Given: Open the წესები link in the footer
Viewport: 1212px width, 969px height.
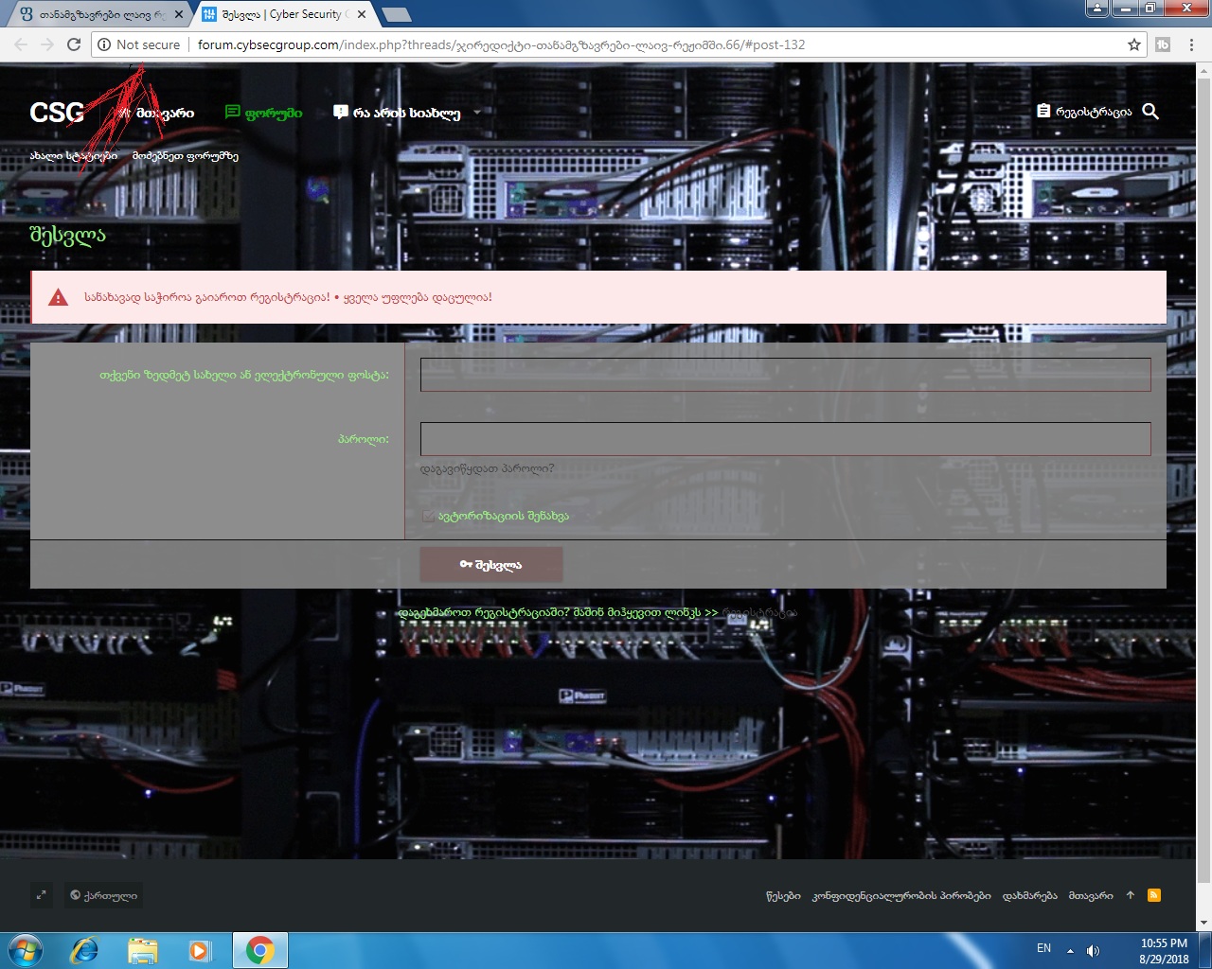Looking at the screenshot, I should click(x=783, y=895).
